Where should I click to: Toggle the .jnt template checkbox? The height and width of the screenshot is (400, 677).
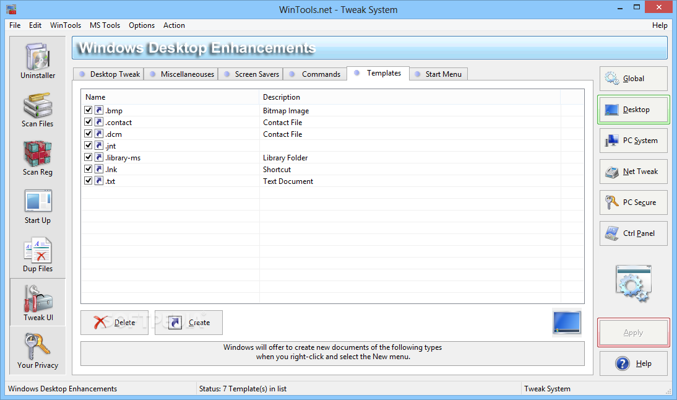(x=88, y=145)
